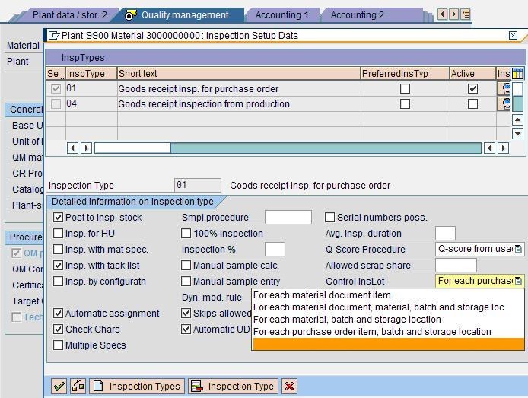Enable Manual sample entry checkbox
528x398 pixels.
pyautogui.click(x=186, y=281)
